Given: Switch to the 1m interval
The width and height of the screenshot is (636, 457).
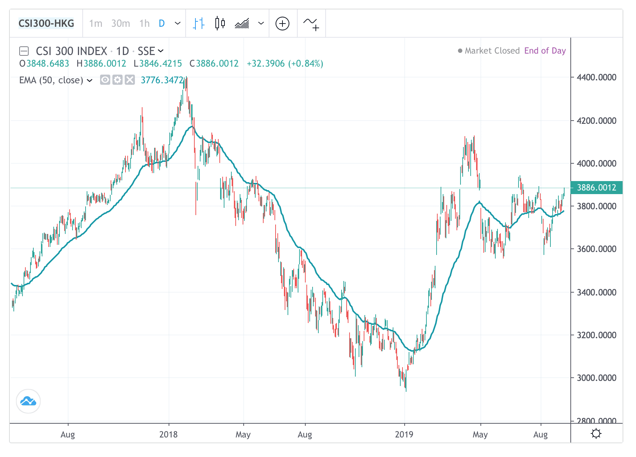Looking at the screenshot, I should pos(96,24).
